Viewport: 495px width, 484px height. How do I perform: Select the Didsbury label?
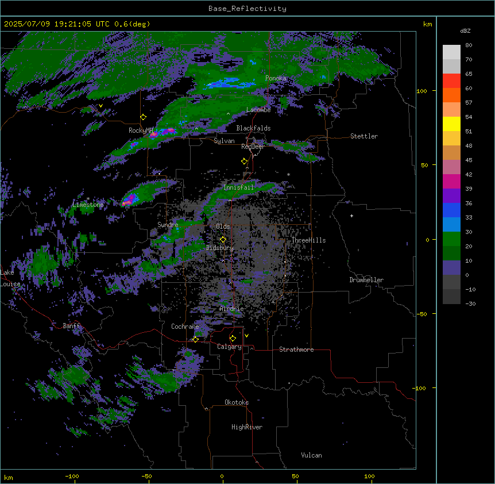pyautogui.click(x=220, y=248)
